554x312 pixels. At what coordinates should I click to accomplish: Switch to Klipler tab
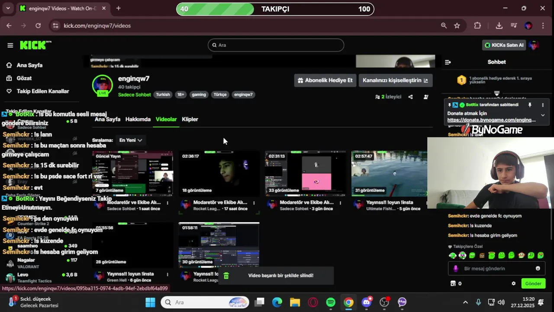[190, 119]
